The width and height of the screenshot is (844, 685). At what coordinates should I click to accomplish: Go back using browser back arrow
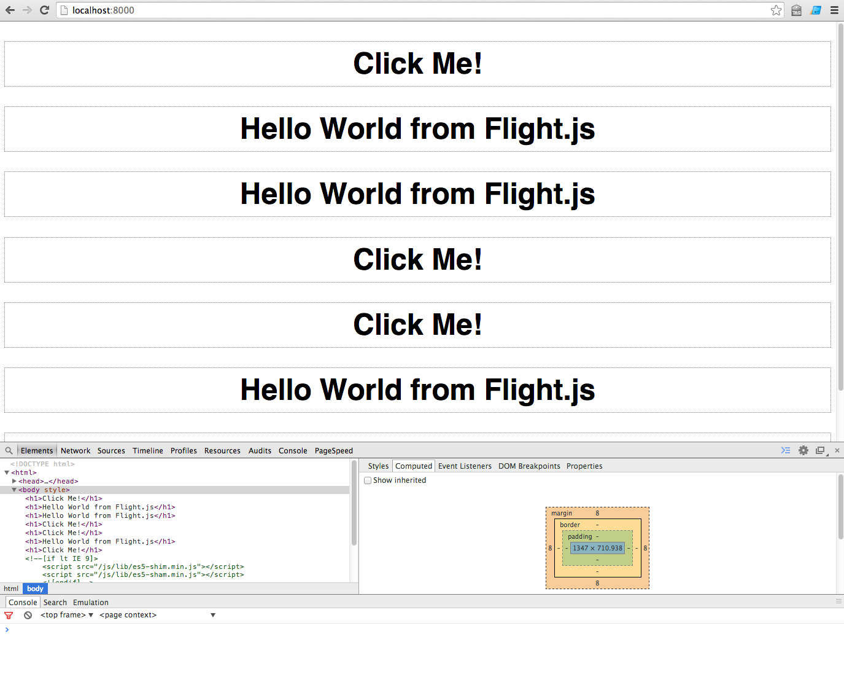10,10
